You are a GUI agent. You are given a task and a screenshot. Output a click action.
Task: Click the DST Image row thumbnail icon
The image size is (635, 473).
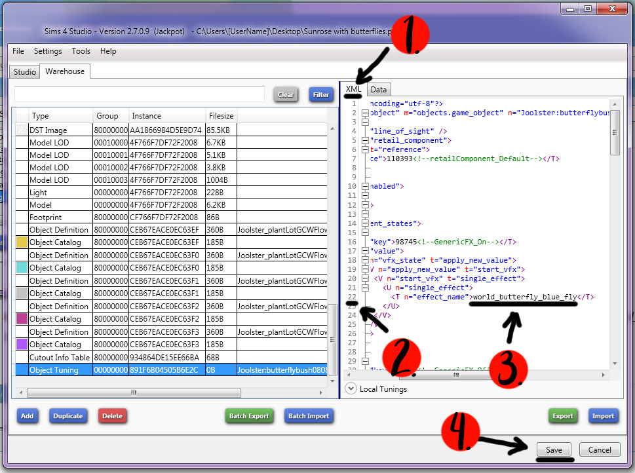(x=21, y=130)
